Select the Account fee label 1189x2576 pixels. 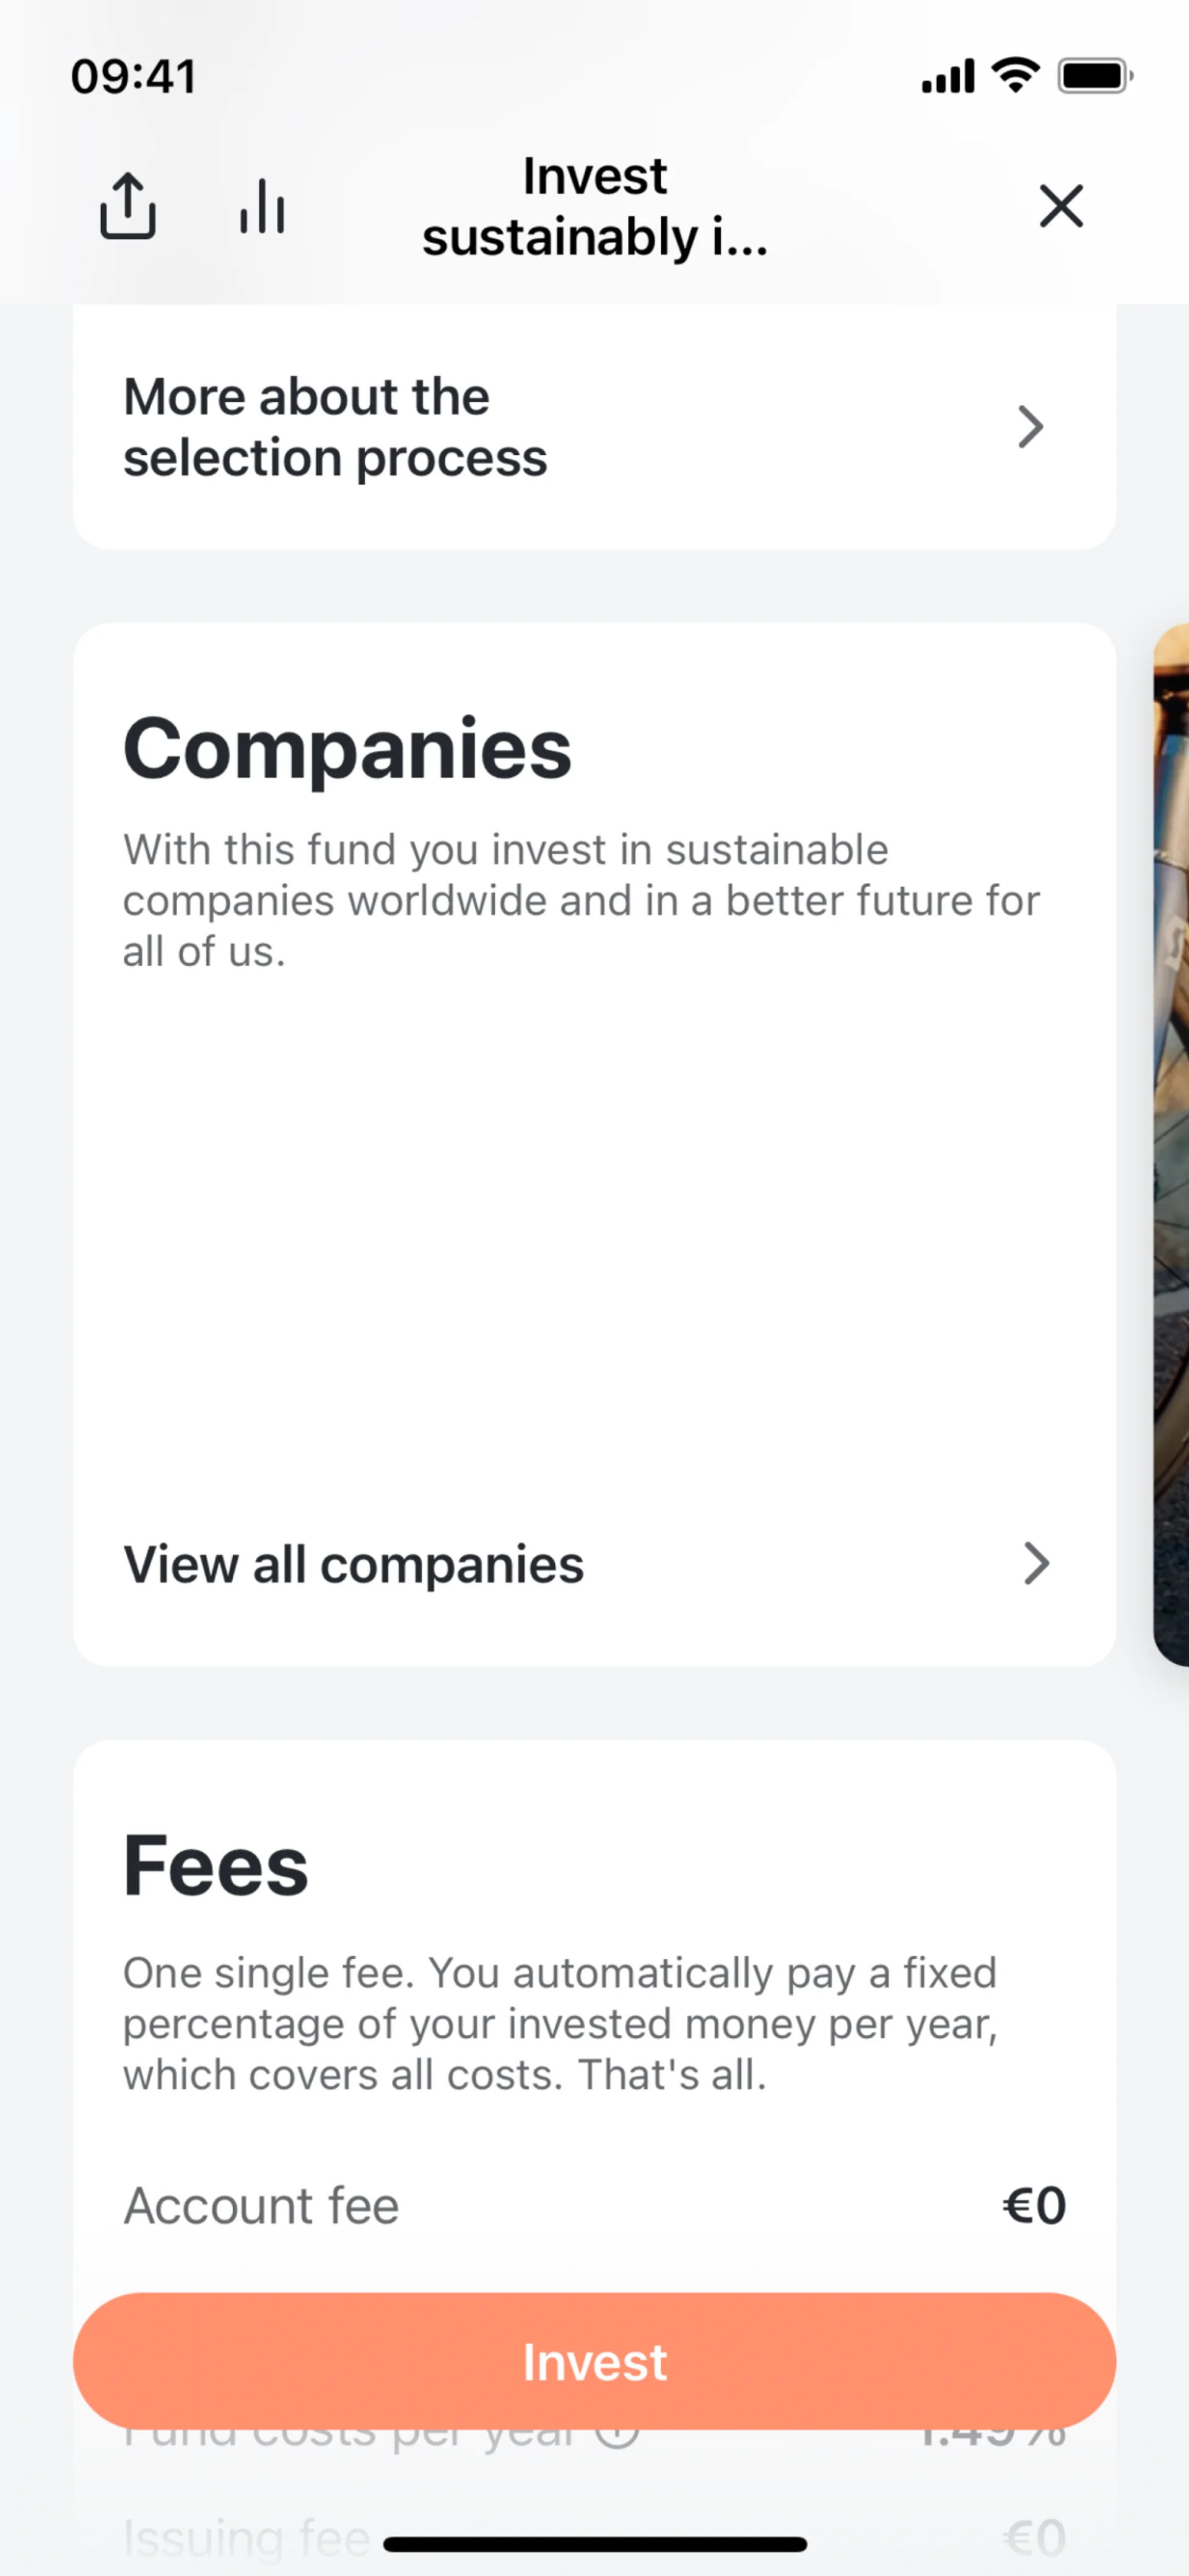tap(261, 2206)
